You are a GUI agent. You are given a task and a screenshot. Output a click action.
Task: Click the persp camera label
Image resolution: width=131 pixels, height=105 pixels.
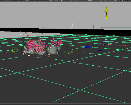click(67, 99)
